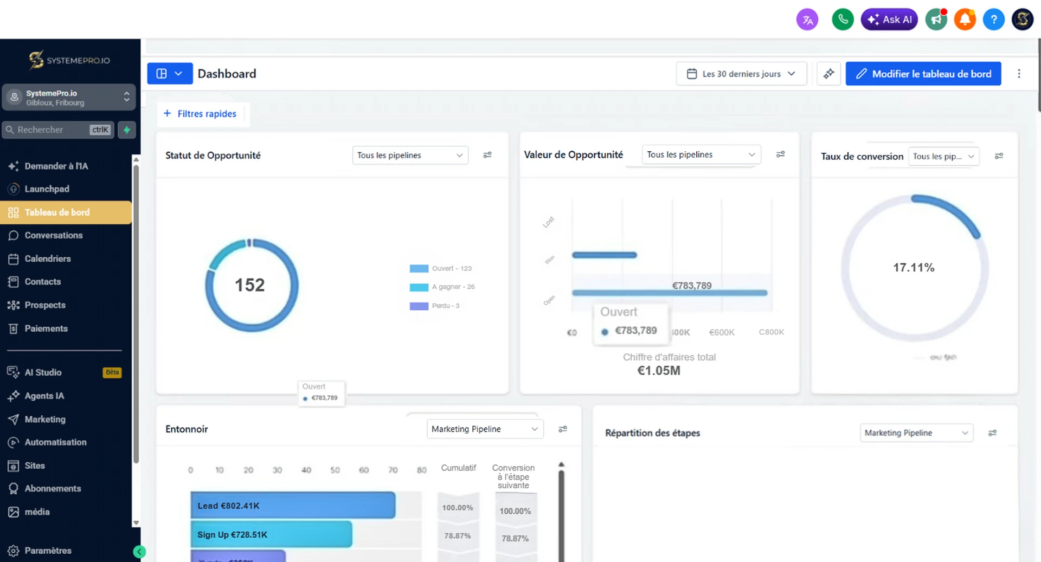Click the Rechercher search field
The image size is (1041, 562).
click(58, 130)
